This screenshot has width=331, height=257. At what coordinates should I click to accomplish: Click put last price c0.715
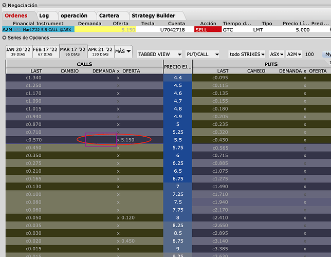click(x=220, y=155)
